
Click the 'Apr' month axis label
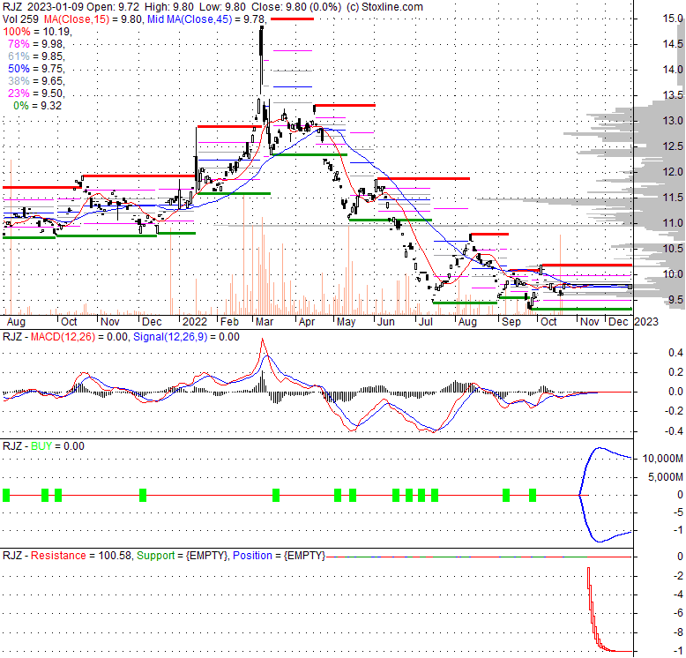click(307, 322)
